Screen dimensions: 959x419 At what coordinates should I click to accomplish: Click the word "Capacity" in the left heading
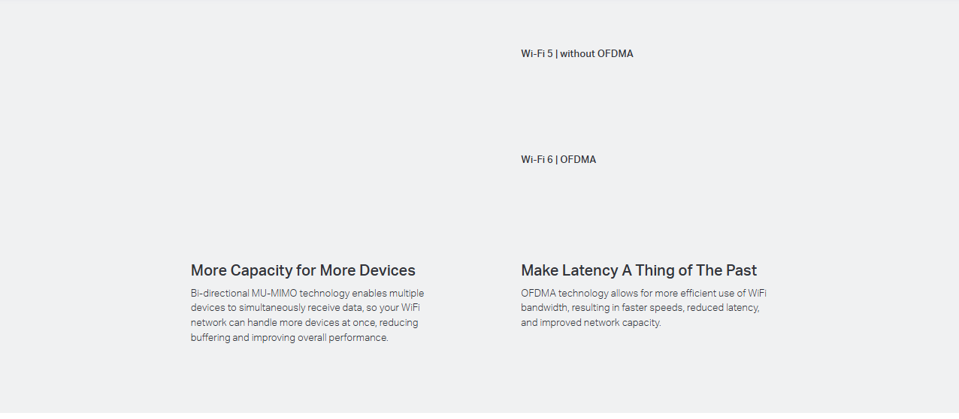pyautogui.click(x=260, y=270)
